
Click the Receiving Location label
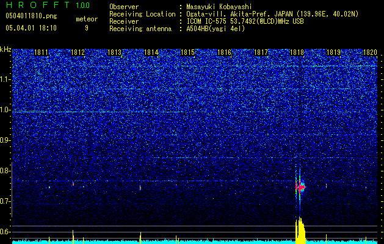(142, 14)
